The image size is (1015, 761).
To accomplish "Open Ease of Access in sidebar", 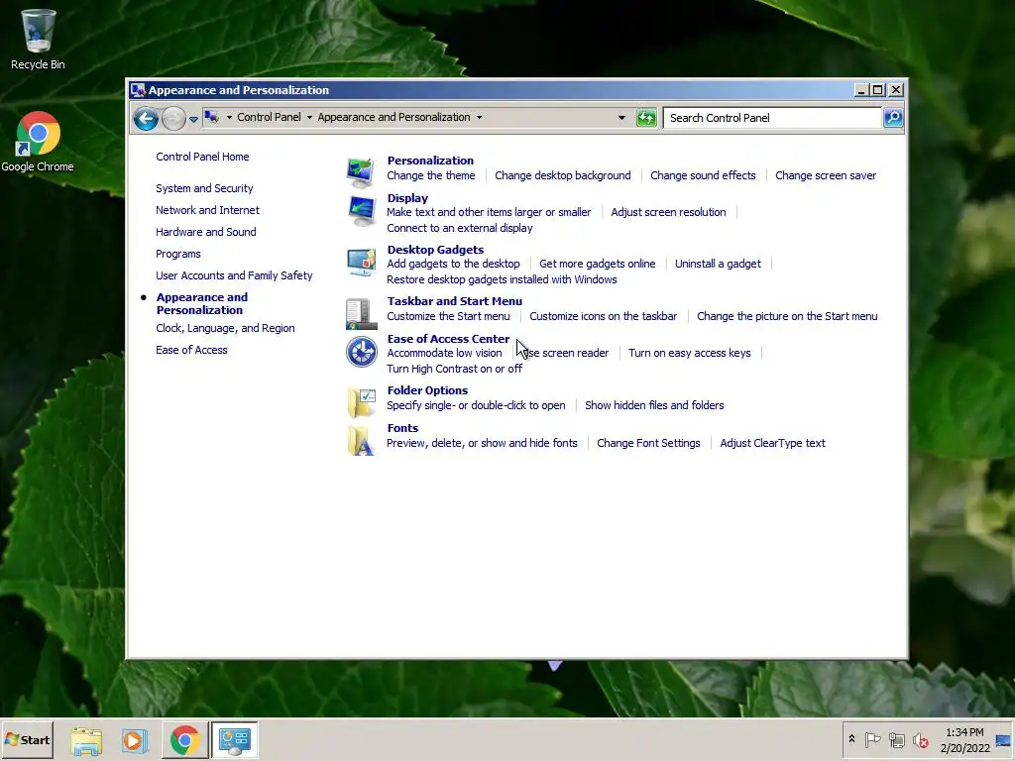I will click(x=191, y=350).
